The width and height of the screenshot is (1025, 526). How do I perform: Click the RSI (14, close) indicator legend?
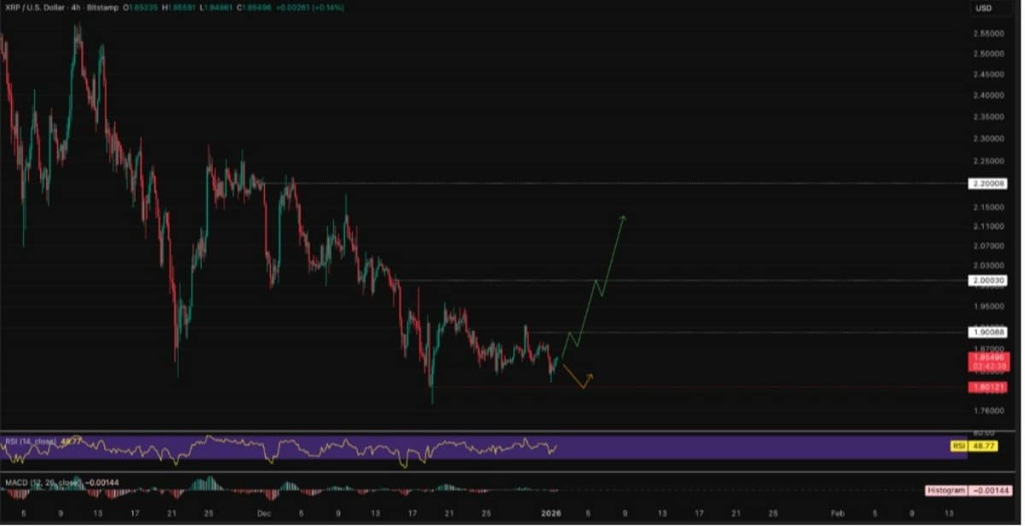point(31,441)
